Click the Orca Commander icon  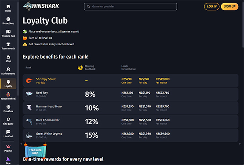tap(29, 121)
